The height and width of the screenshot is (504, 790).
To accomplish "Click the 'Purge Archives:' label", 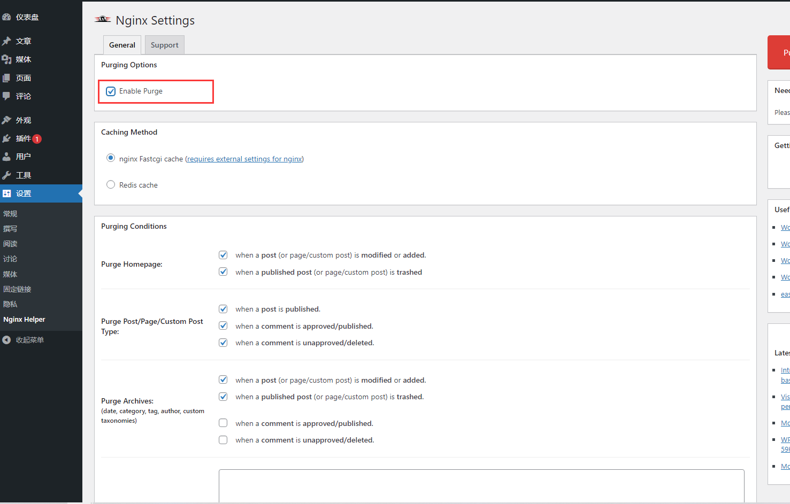I will click(127, 401).
